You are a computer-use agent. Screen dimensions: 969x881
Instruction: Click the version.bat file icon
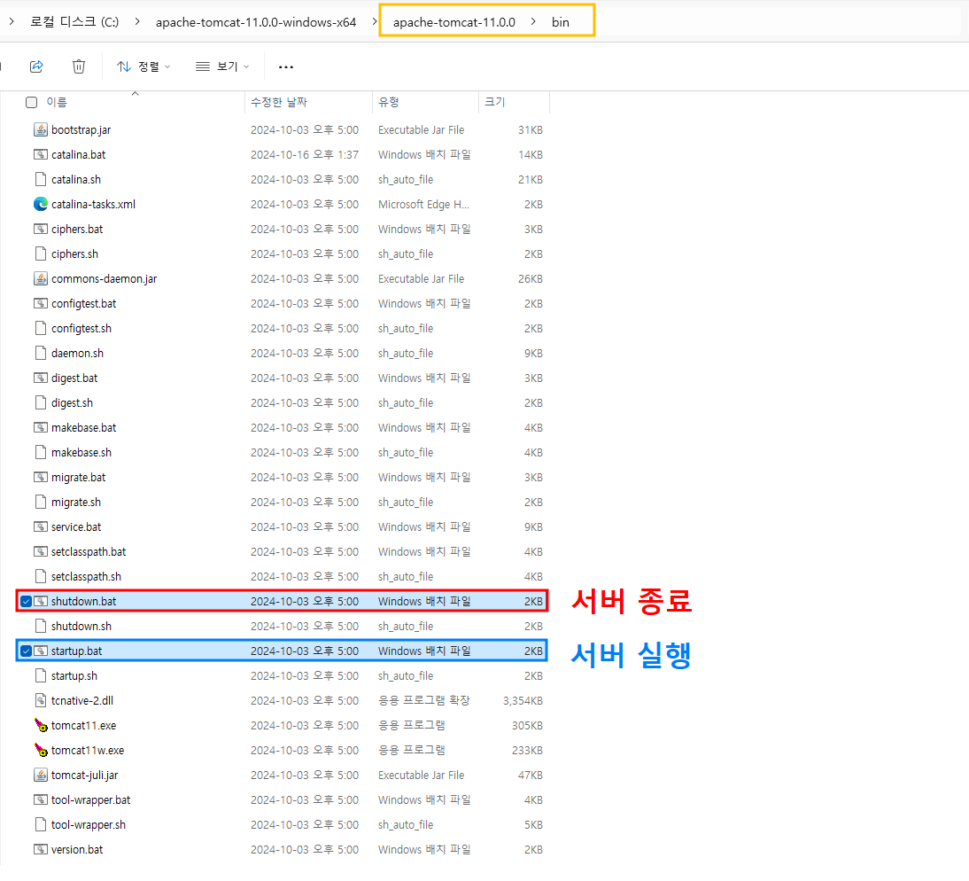click(x=40, y=849)
